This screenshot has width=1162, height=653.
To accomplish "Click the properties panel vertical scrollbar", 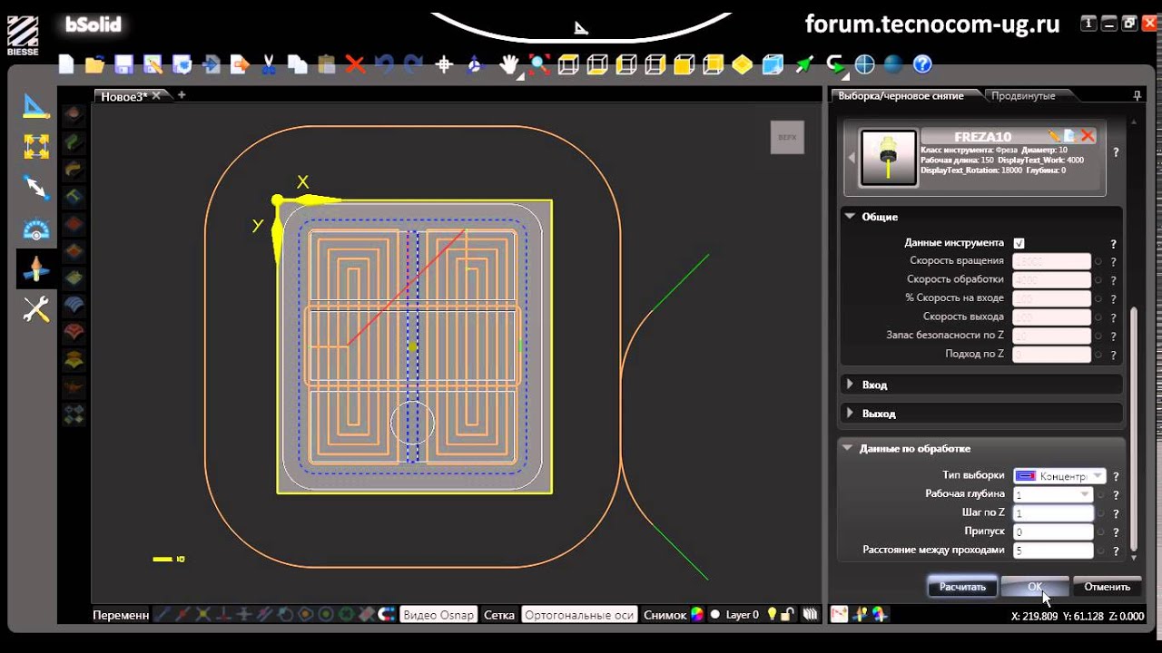I will tap(1134, 429).
